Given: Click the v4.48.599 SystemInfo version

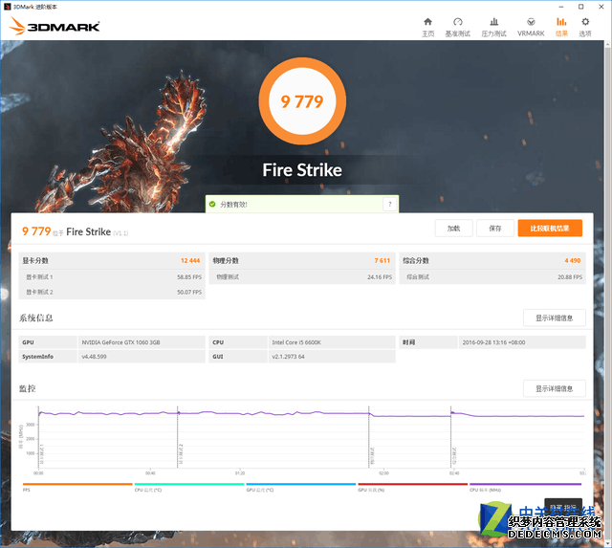Looking at the screenshot, I should tap(94, 357).
